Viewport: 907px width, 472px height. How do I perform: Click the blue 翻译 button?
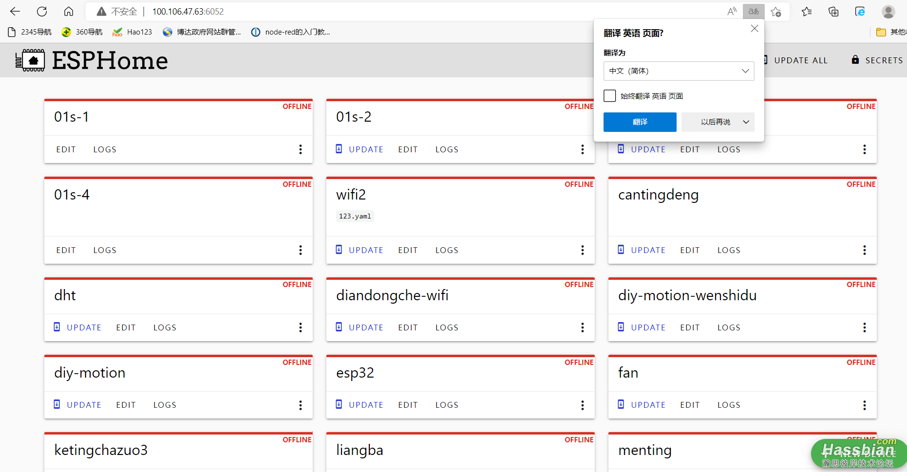click(x=640, y=122)
